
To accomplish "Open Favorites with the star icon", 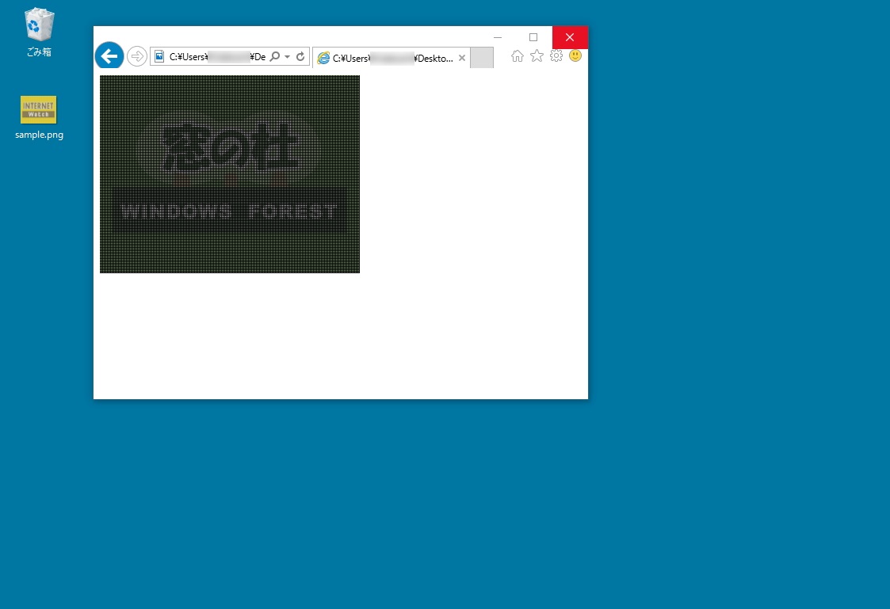I will click(537, 56).
